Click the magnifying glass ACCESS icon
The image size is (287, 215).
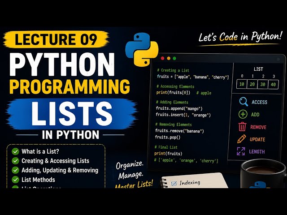244,102
